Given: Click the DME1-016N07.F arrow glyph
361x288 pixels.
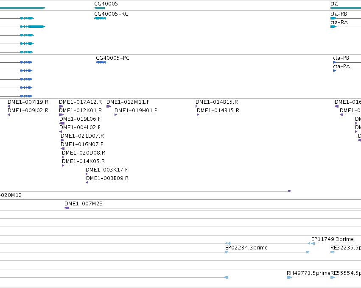Looking at the screenshot, I should point(63,149).
